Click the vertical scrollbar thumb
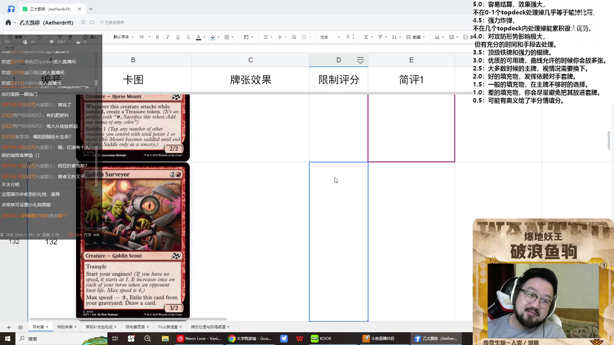The width and height of the screenshot is (614, 345). [x=609, y=140]
